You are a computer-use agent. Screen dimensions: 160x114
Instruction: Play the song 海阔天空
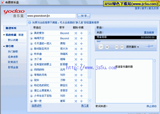pyautogui.click(x=31, y=38)
